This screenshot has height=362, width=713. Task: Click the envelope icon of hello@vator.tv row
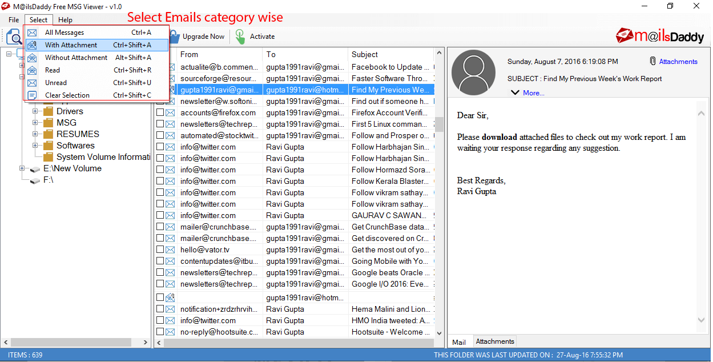point(170,250)
